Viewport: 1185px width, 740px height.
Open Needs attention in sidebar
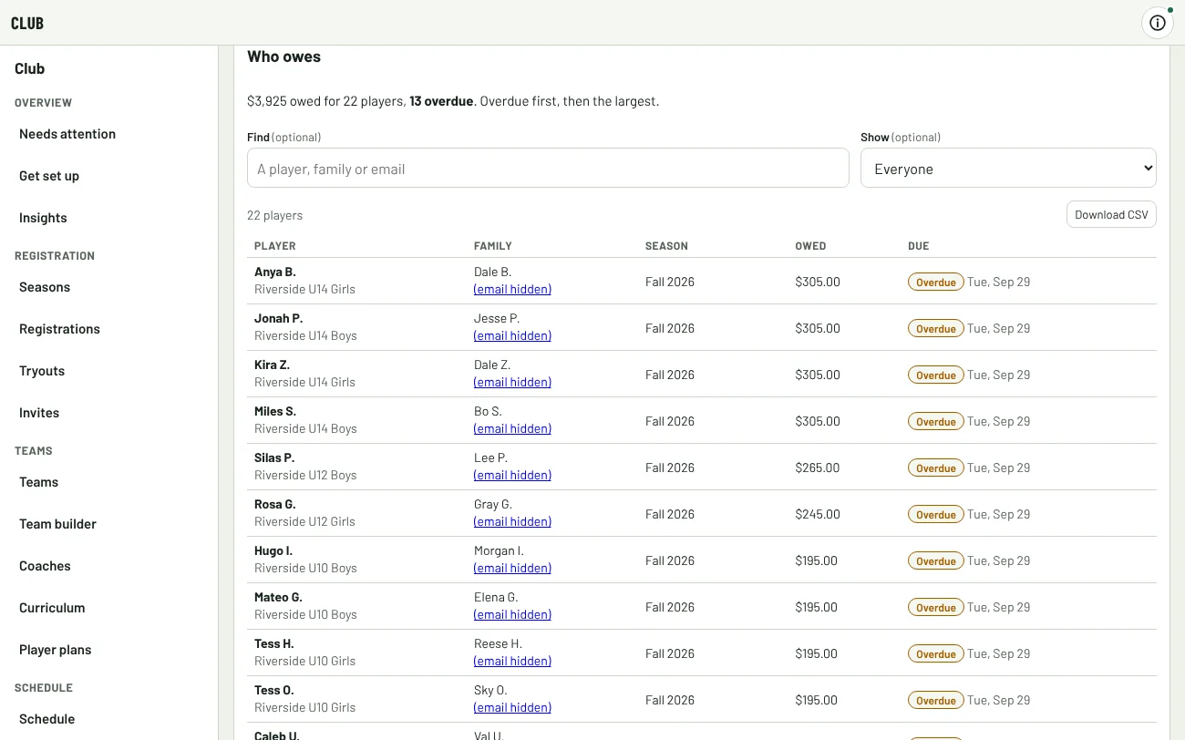(x=67, y=134)
